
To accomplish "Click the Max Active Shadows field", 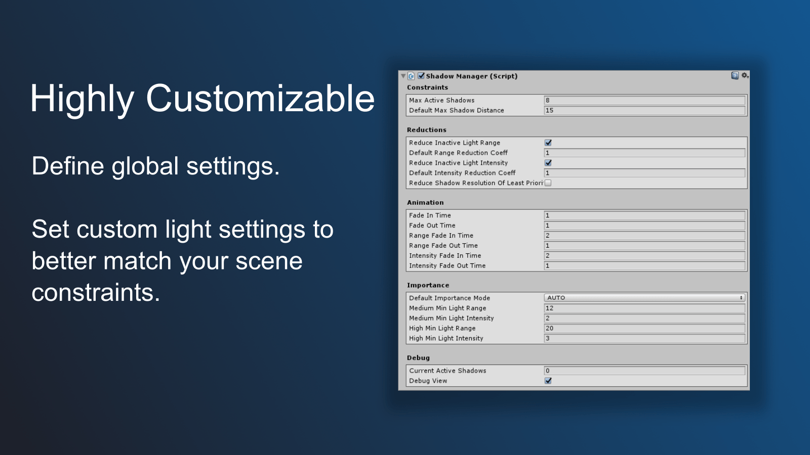I will (x=644, y=100).
